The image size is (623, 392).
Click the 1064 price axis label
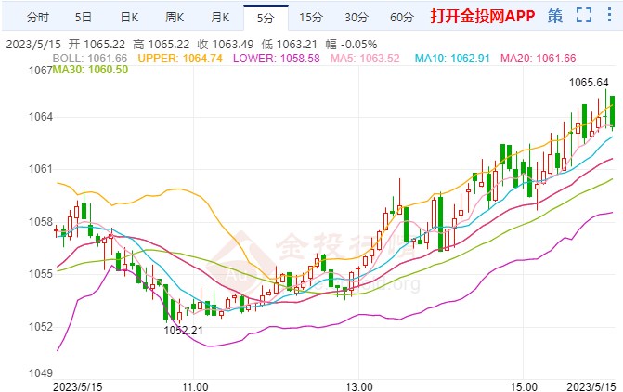(x=40, y=117)
